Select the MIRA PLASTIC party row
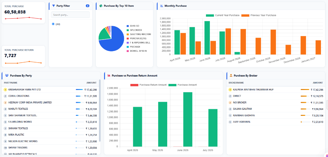This screenshot has width=328, height=157. coord(50,135)
